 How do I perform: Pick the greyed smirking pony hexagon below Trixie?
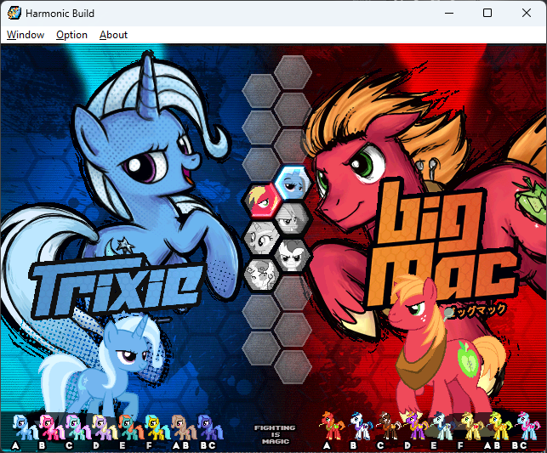293,219
